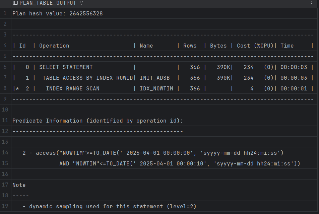
Task: Select row number 1 in gutter
Action: [x=5, y=13]
